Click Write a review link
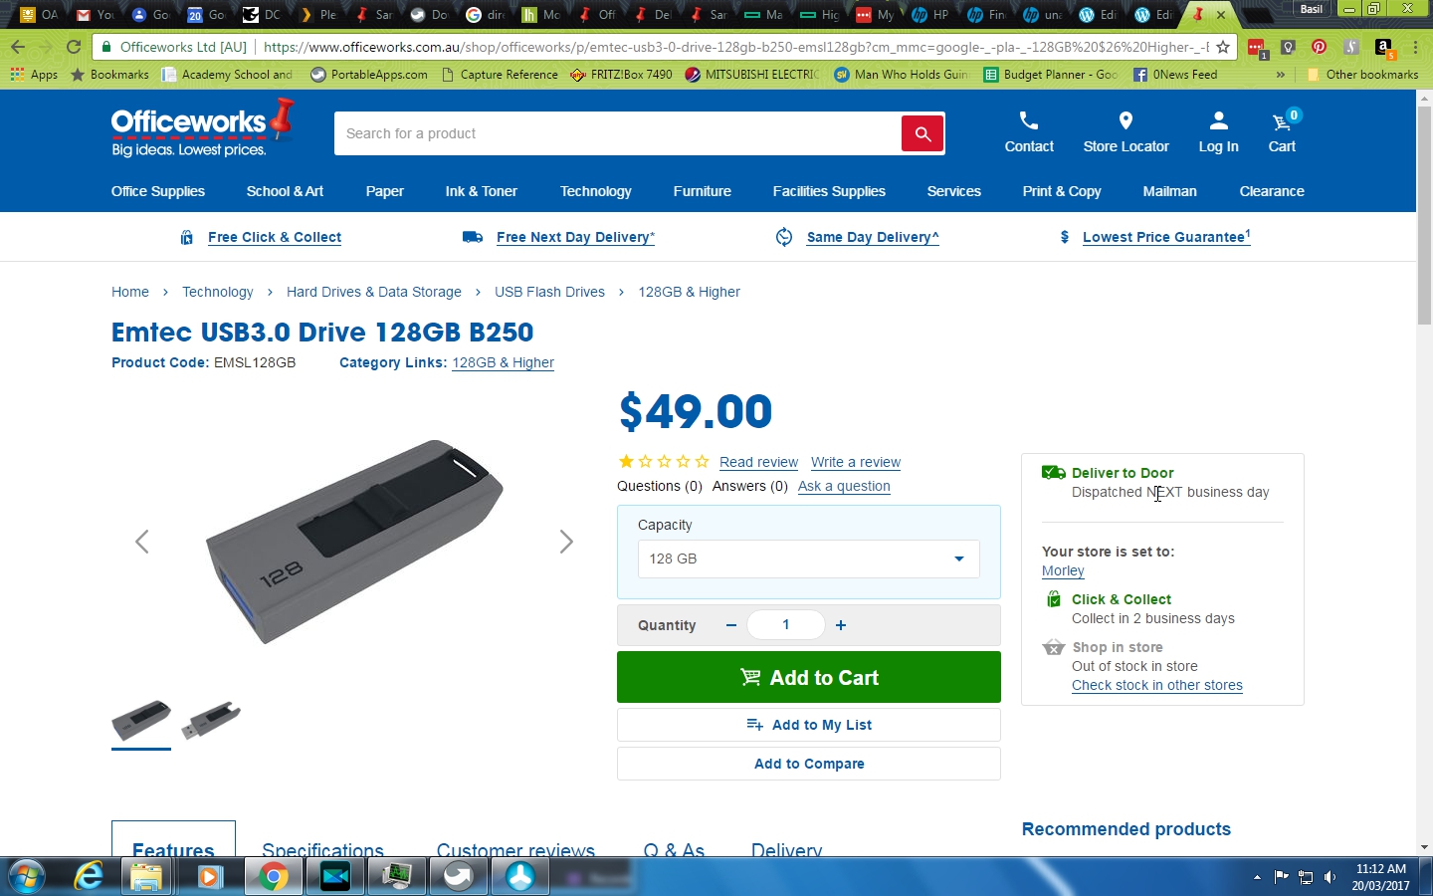The width and height of the screenshot is (1433, 896). click(856, 462)
